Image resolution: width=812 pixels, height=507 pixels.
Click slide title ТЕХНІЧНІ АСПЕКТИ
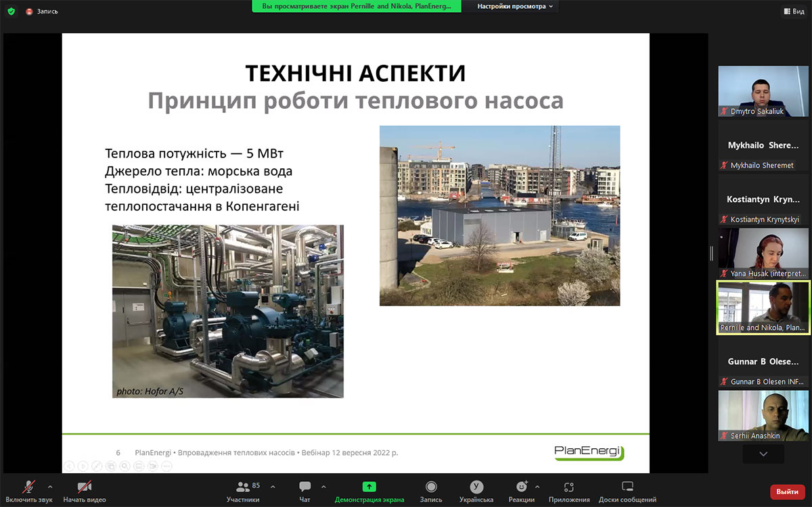(355, 73)
